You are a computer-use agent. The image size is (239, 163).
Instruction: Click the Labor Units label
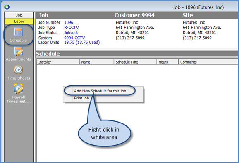(x=49, y=42)
